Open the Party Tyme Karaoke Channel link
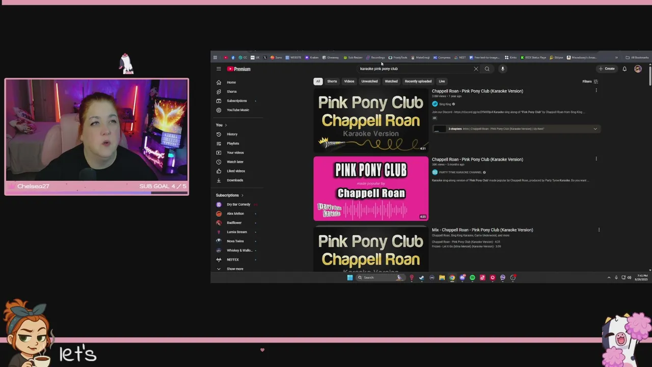 coord(460,172)
